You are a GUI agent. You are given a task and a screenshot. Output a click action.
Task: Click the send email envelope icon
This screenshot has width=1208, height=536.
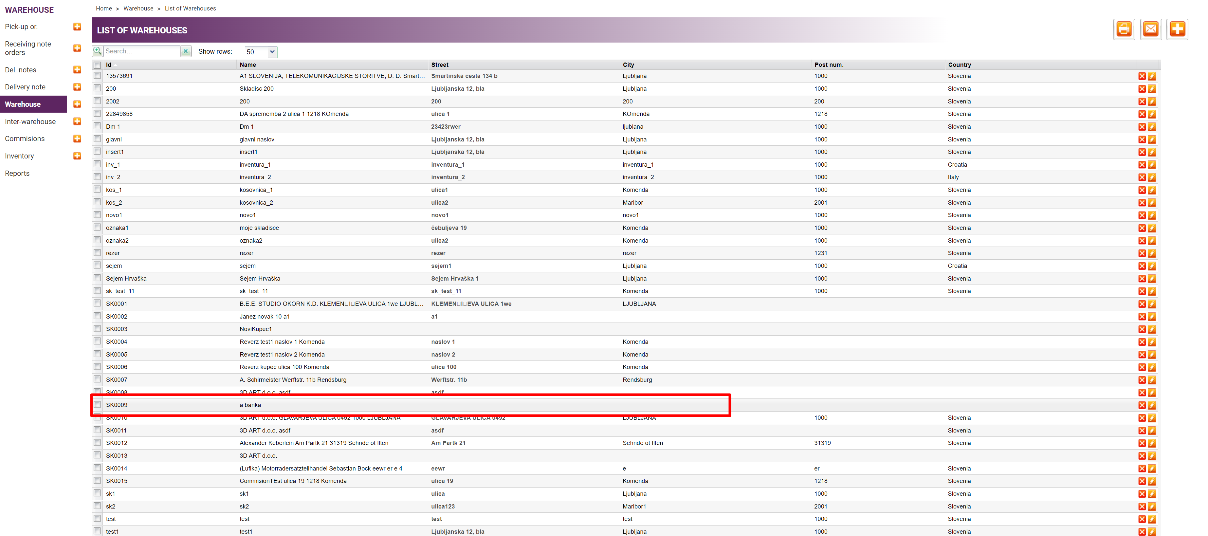pyautogui.click(x=1150, y=29)
